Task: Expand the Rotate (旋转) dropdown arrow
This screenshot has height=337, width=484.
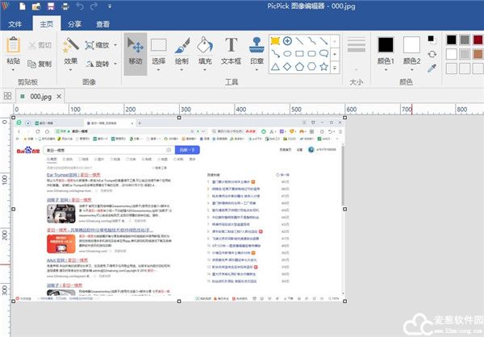Action: pos(114,64)
